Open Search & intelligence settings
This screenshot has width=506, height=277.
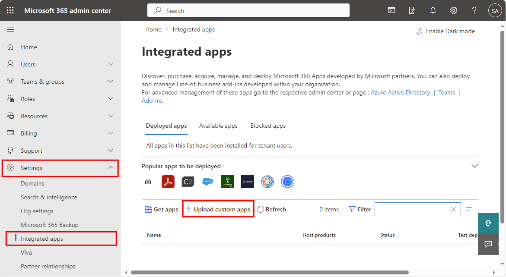click(49, 197)
